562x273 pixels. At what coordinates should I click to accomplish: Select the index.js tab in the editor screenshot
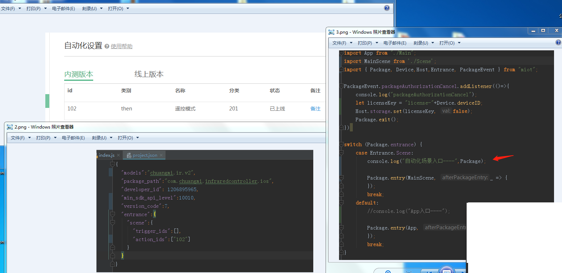107,155
